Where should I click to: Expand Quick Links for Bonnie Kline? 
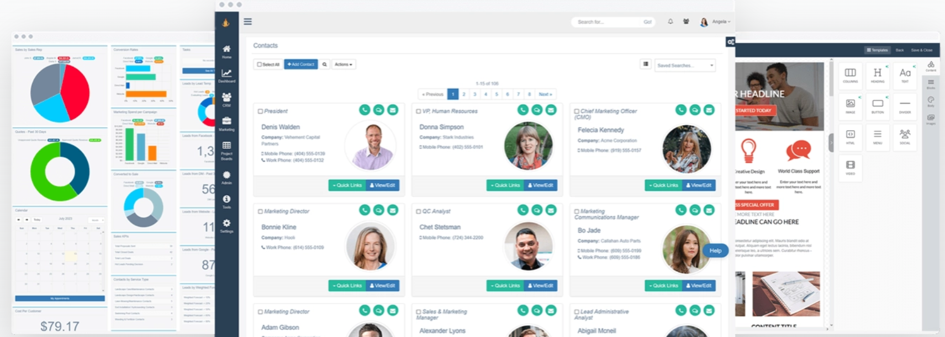(347, 286)
